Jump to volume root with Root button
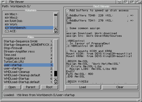Image resolution: width=142 pixels, height=102 pixels. pos(49,87)
